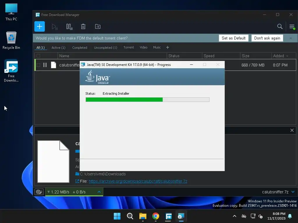The width and height of the screenshot is (298, 223).
Task: Click the Java extracting installer progress bar
Action: tap(148, 100)
